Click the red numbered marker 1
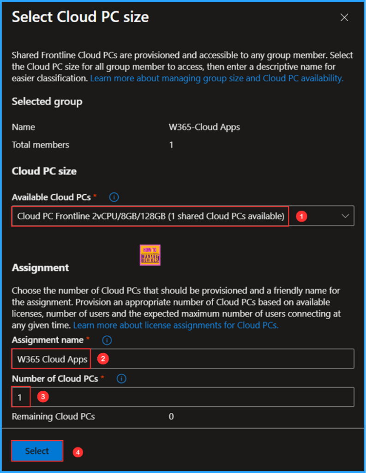 coord(302,216)
